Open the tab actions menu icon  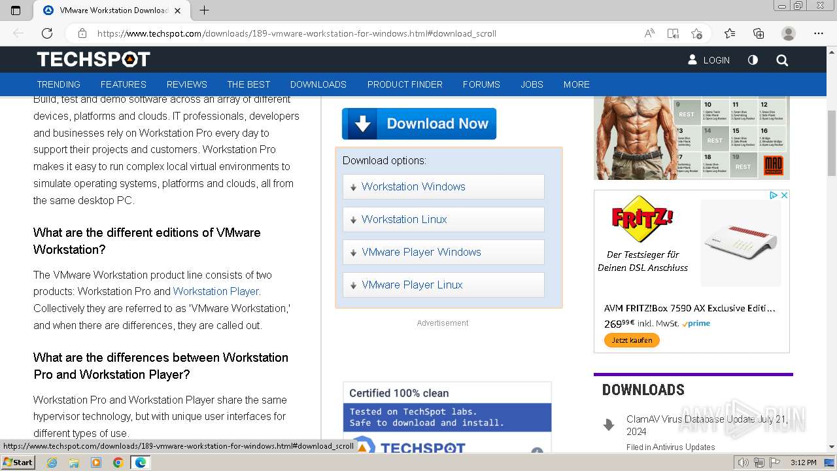[16, 10]
